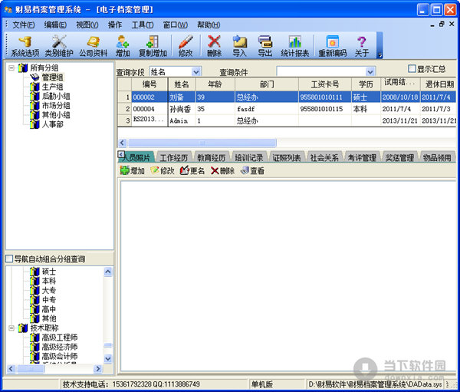Select 生产组 tree node
460x392 pixels.
tap(52, 87)
